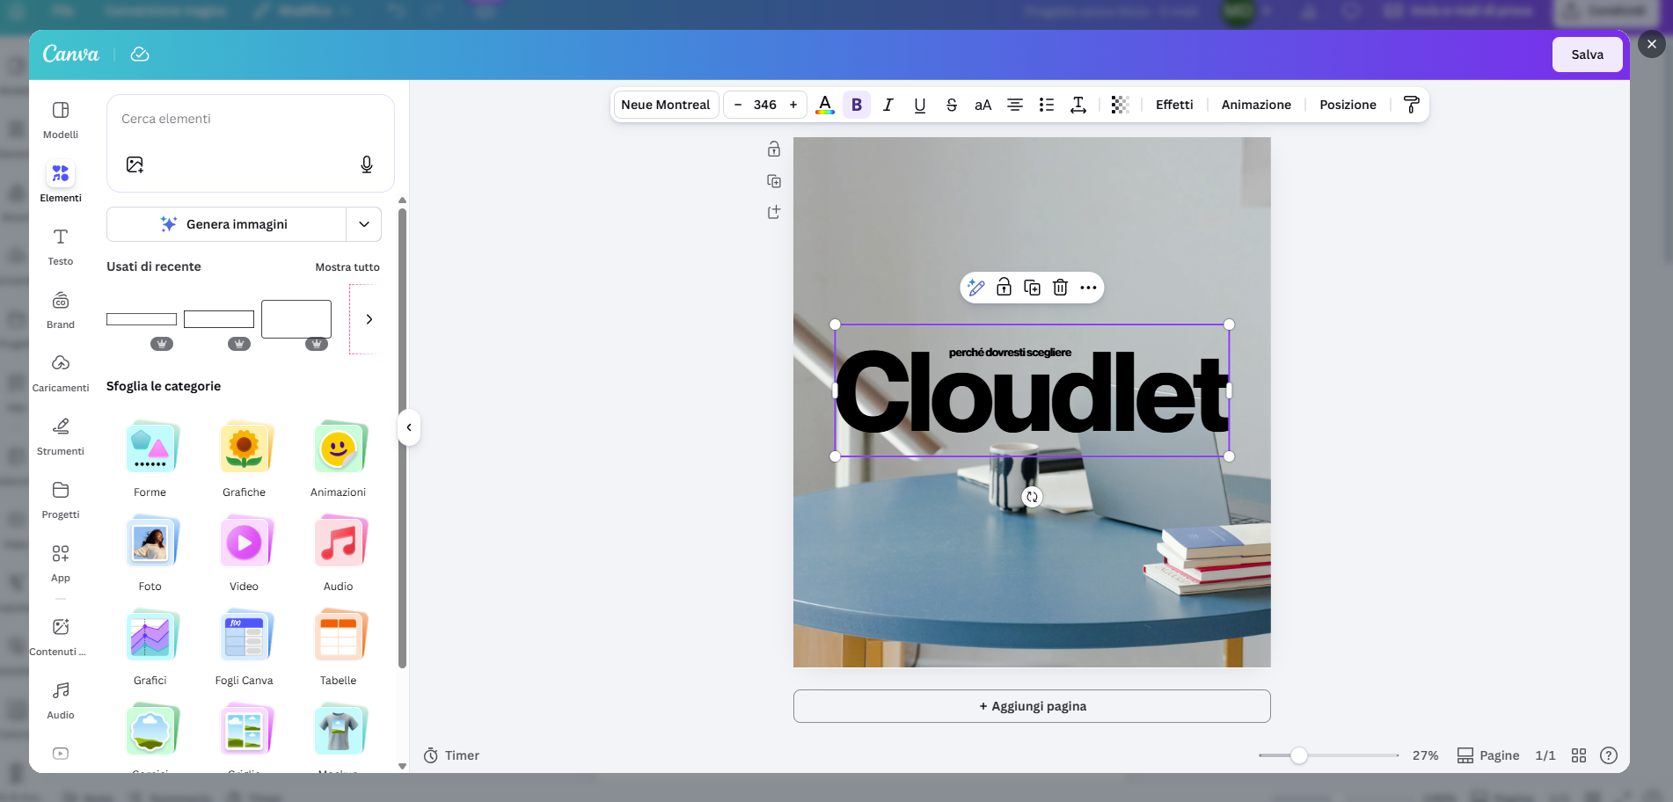Open the Modelli templates panel
This screenshot has height=802, width=1673.
(61, 120)
